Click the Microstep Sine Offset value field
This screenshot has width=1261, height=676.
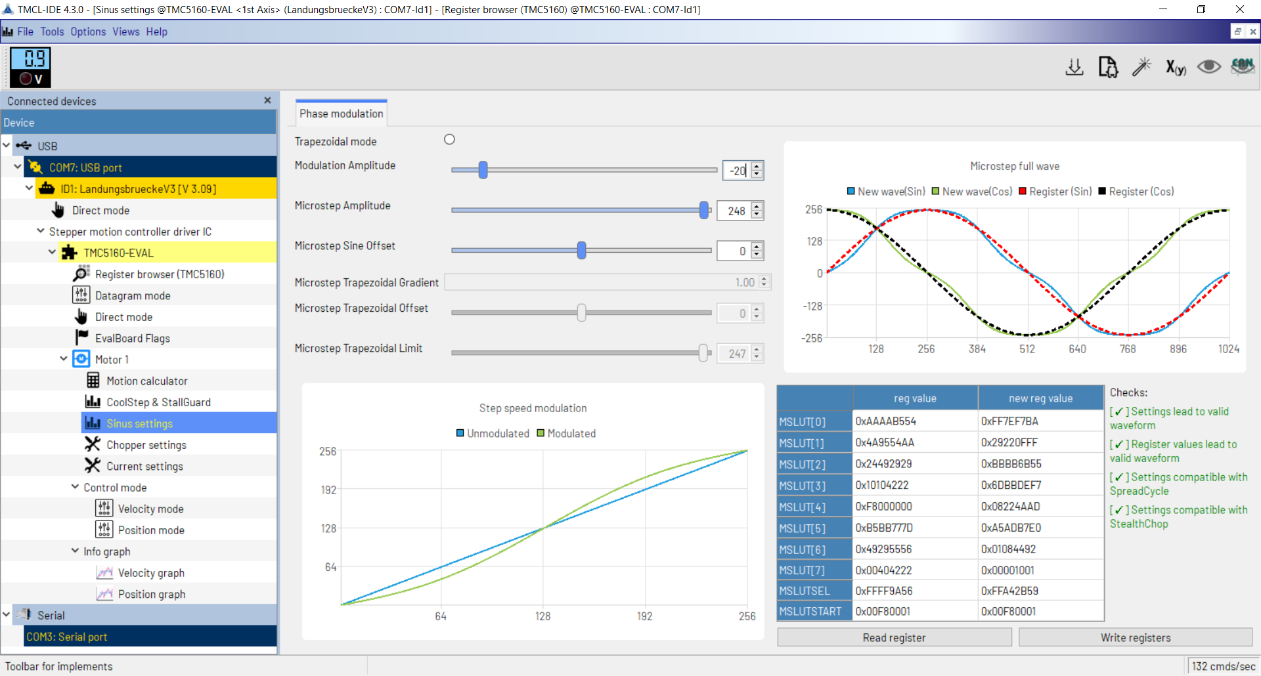coord(734,251)
